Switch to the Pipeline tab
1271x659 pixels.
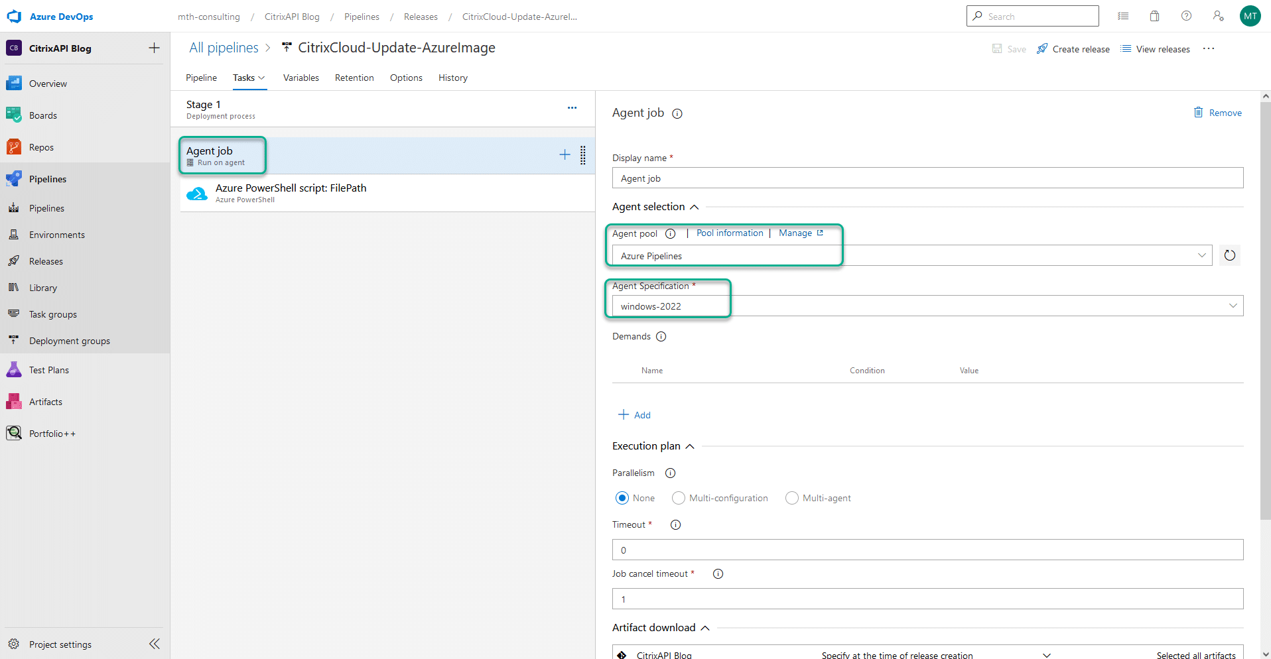point(201,78)
